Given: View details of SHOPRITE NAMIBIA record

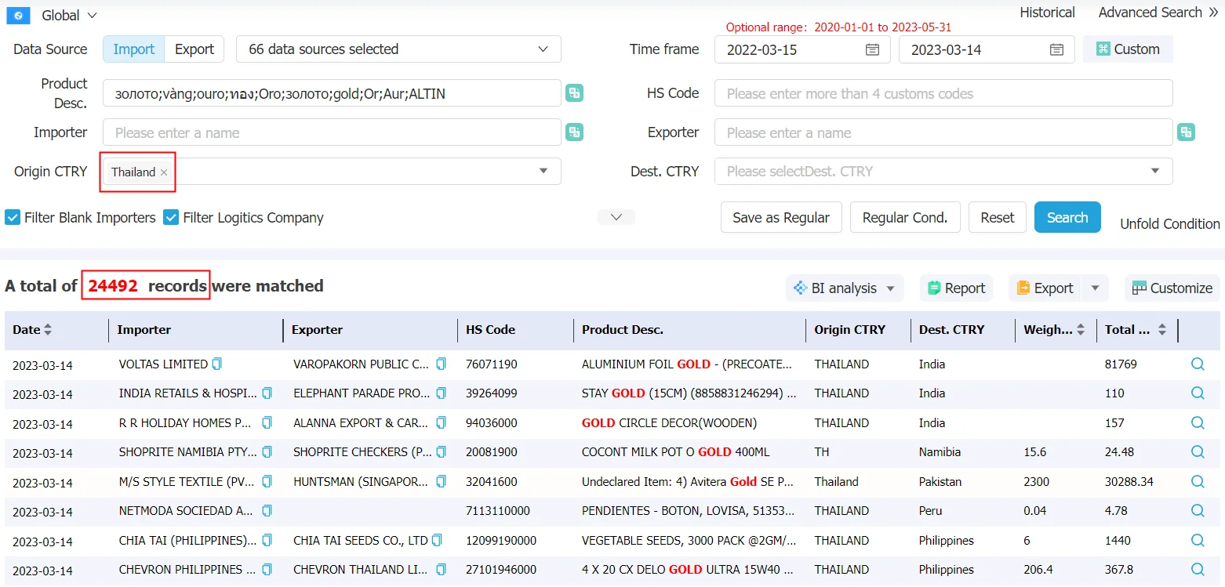Looking at the screenshot, I should [1198, 452].
